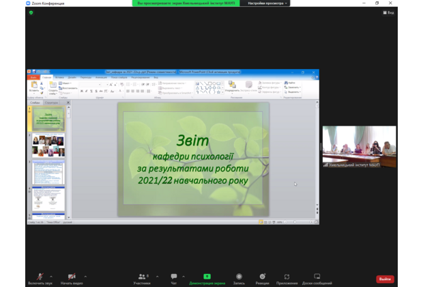Screen dimensions: 423x287
Task: Select Слайды tab in PowerPoint pane
Action: 35,102
